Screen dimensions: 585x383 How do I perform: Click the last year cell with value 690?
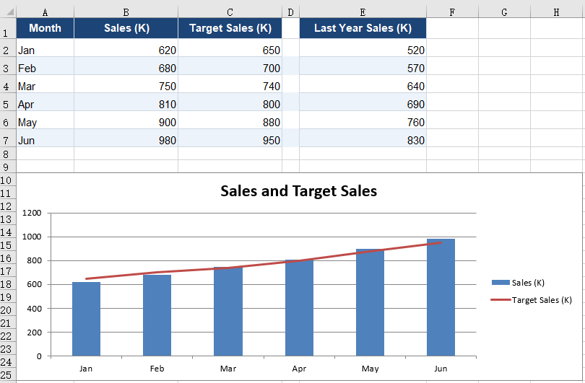coord(363,102)
